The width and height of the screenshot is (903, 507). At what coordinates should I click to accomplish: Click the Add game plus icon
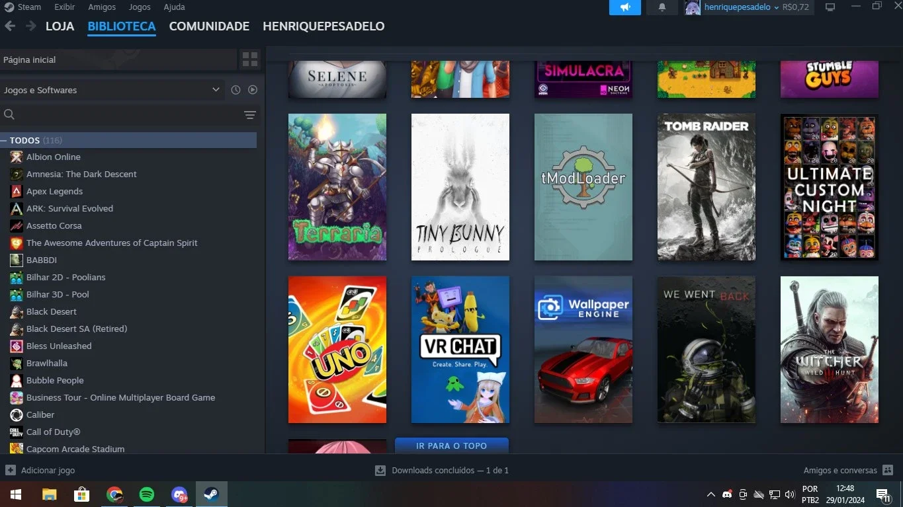11,470
